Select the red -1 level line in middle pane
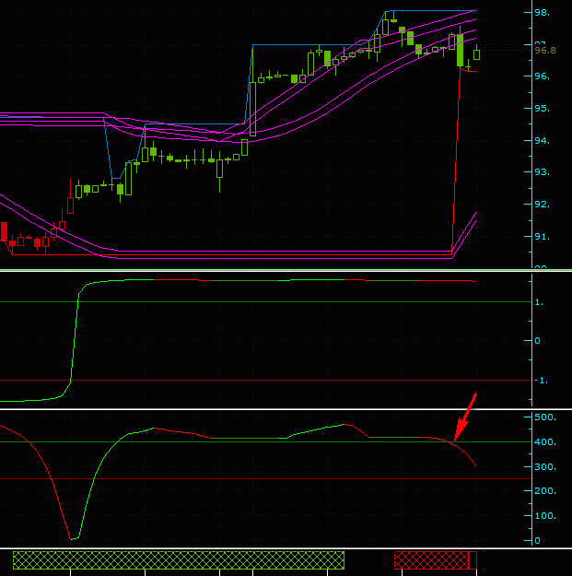The image size is (572, 576). point(266,381)
